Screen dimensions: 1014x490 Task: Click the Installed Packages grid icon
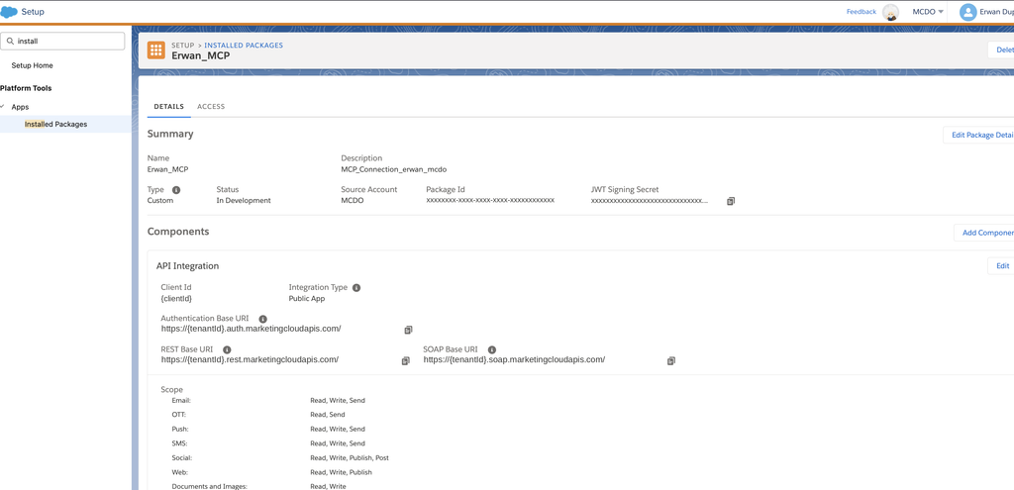(x=155, y=50)
